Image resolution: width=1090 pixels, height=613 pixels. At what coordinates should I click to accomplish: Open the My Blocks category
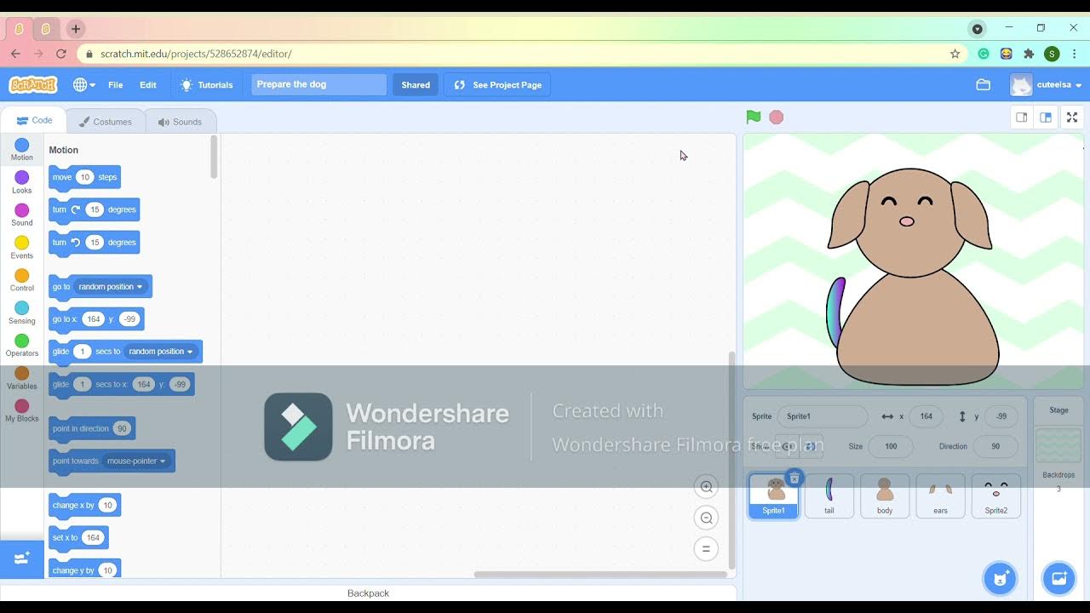tap(22, 410)
